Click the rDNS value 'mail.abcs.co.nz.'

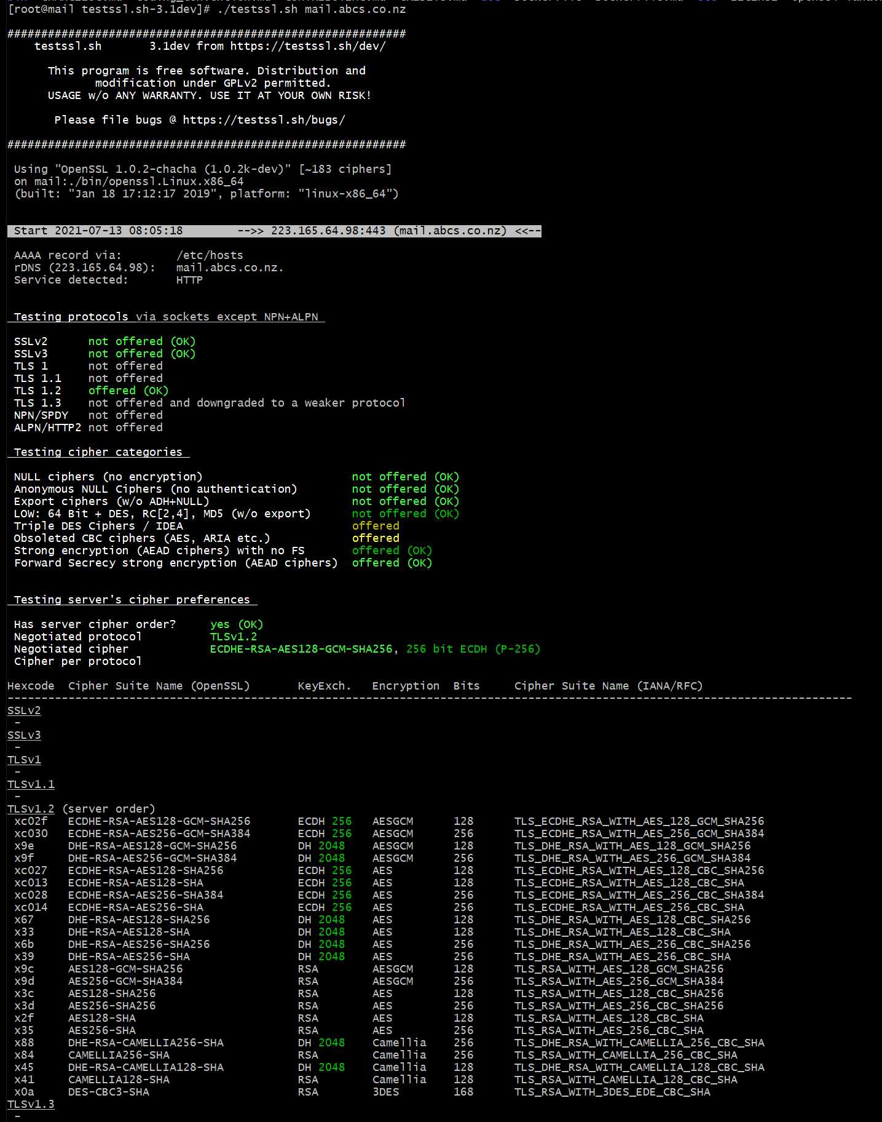tap(230, 268)
